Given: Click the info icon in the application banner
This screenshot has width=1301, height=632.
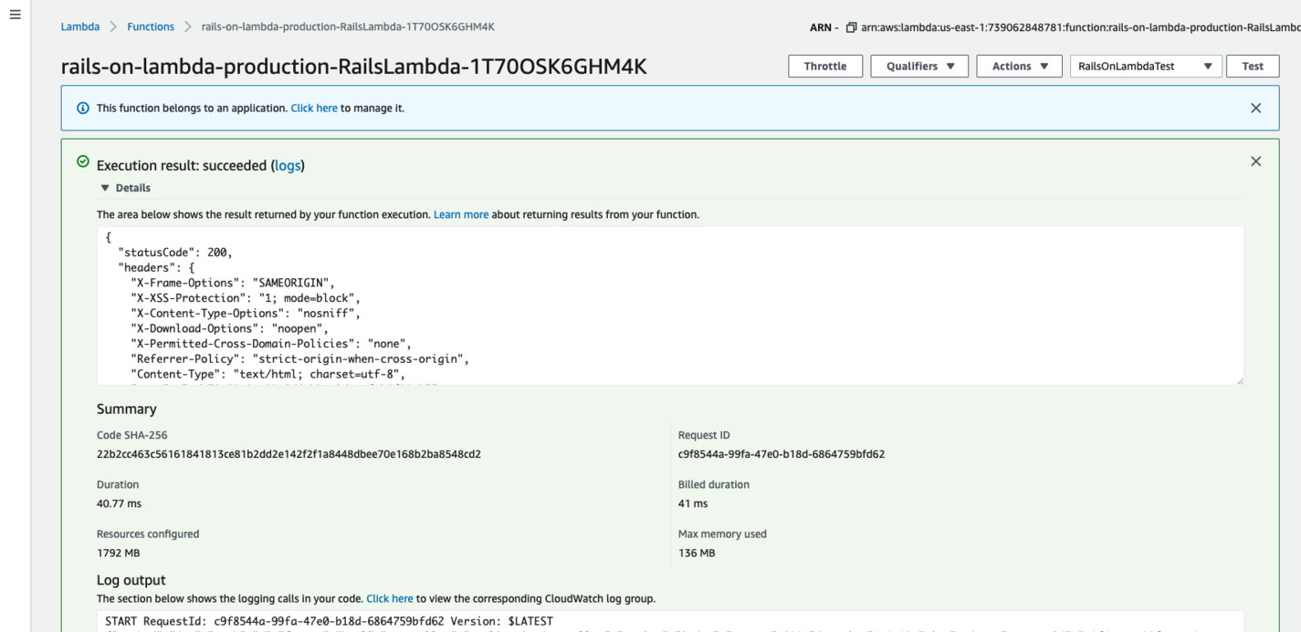Looking at the screenshot, I should click(83, 108).
